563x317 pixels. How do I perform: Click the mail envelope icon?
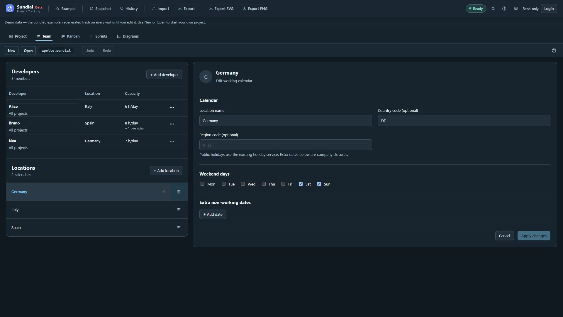pos(516,9)
